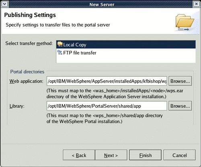Cancel the New Server wizard
This screenshot has height=167, width=201.
[x=179, y=155]
